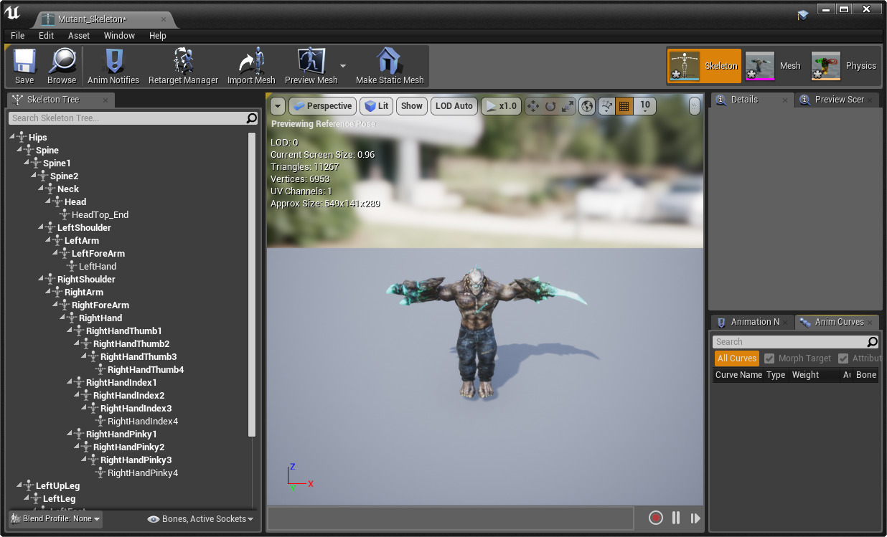Open the Bones, Active Sockets filter dropdown

point(202,519)
